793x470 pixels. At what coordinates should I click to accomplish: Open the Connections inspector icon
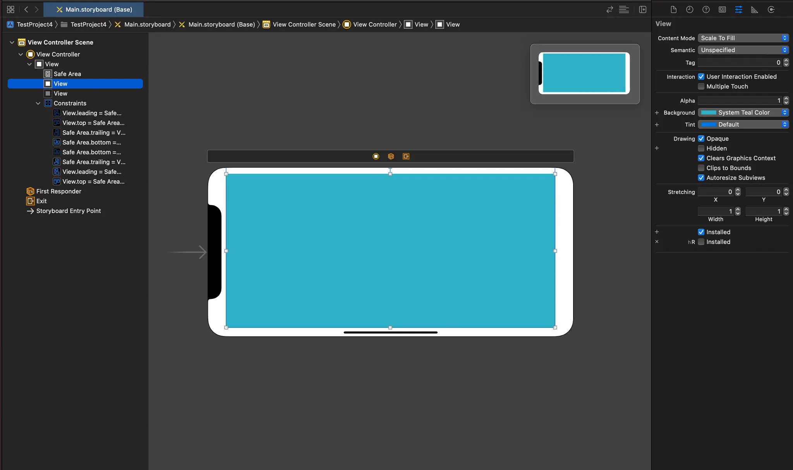(x=771, y=10)
